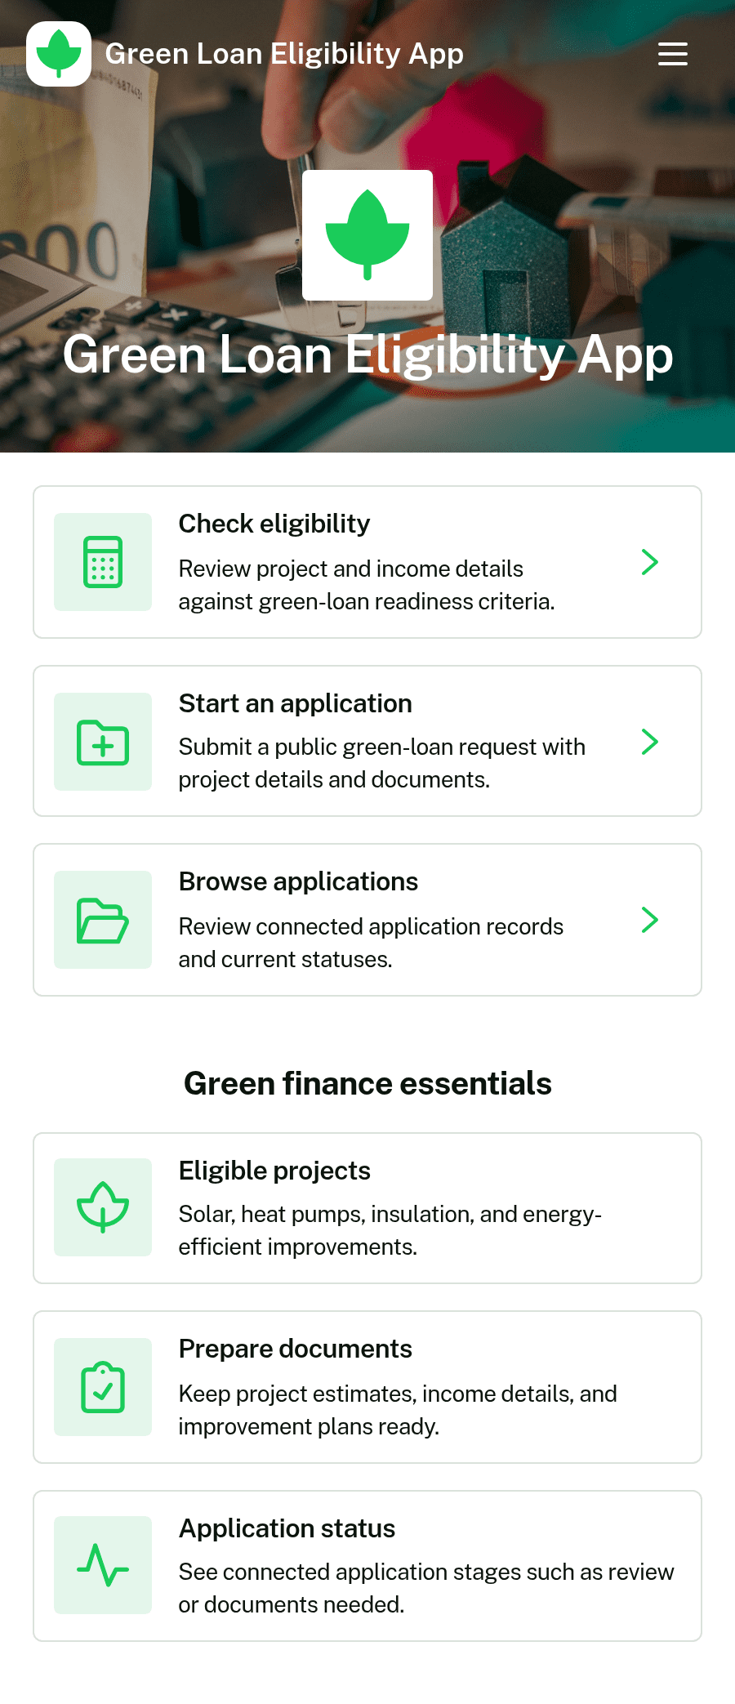The image size is (735, 1704).
Task: Click the leaf outline icon for Eligible projects
Action: tap(103, 1207)
